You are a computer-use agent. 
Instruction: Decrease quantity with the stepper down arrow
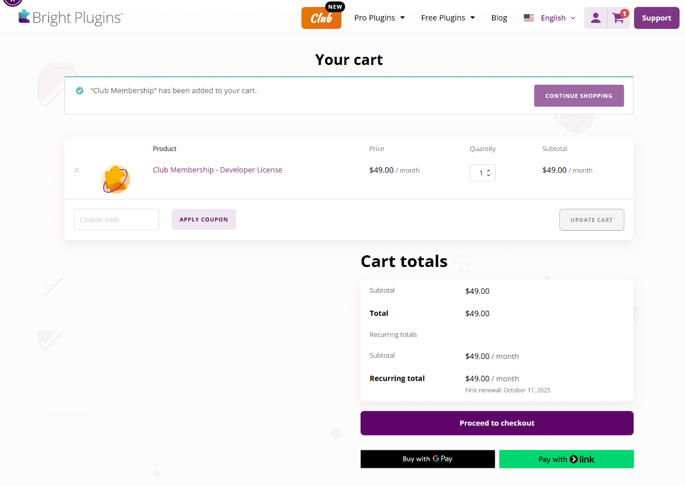[x=488, y=175]
